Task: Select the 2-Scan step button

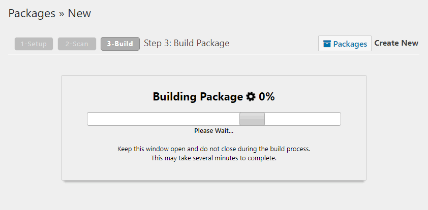Action: [x=77, y=44]
